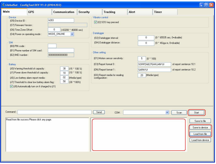Focus the Device ID input field
The width and height of the screenshot is (216, 164).
tap(61, 20)
